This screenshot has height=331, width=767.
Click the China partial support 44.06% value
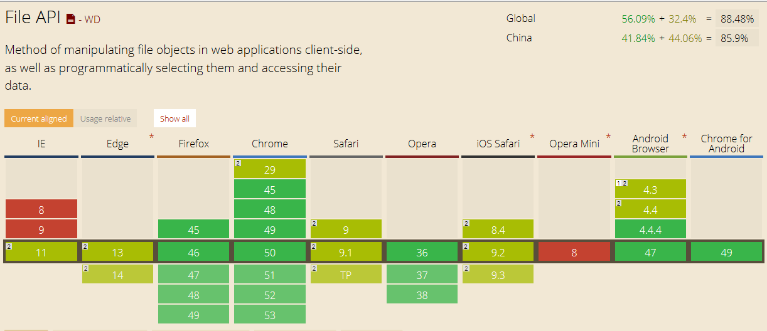pyautogui.click(x=684, y=38)
